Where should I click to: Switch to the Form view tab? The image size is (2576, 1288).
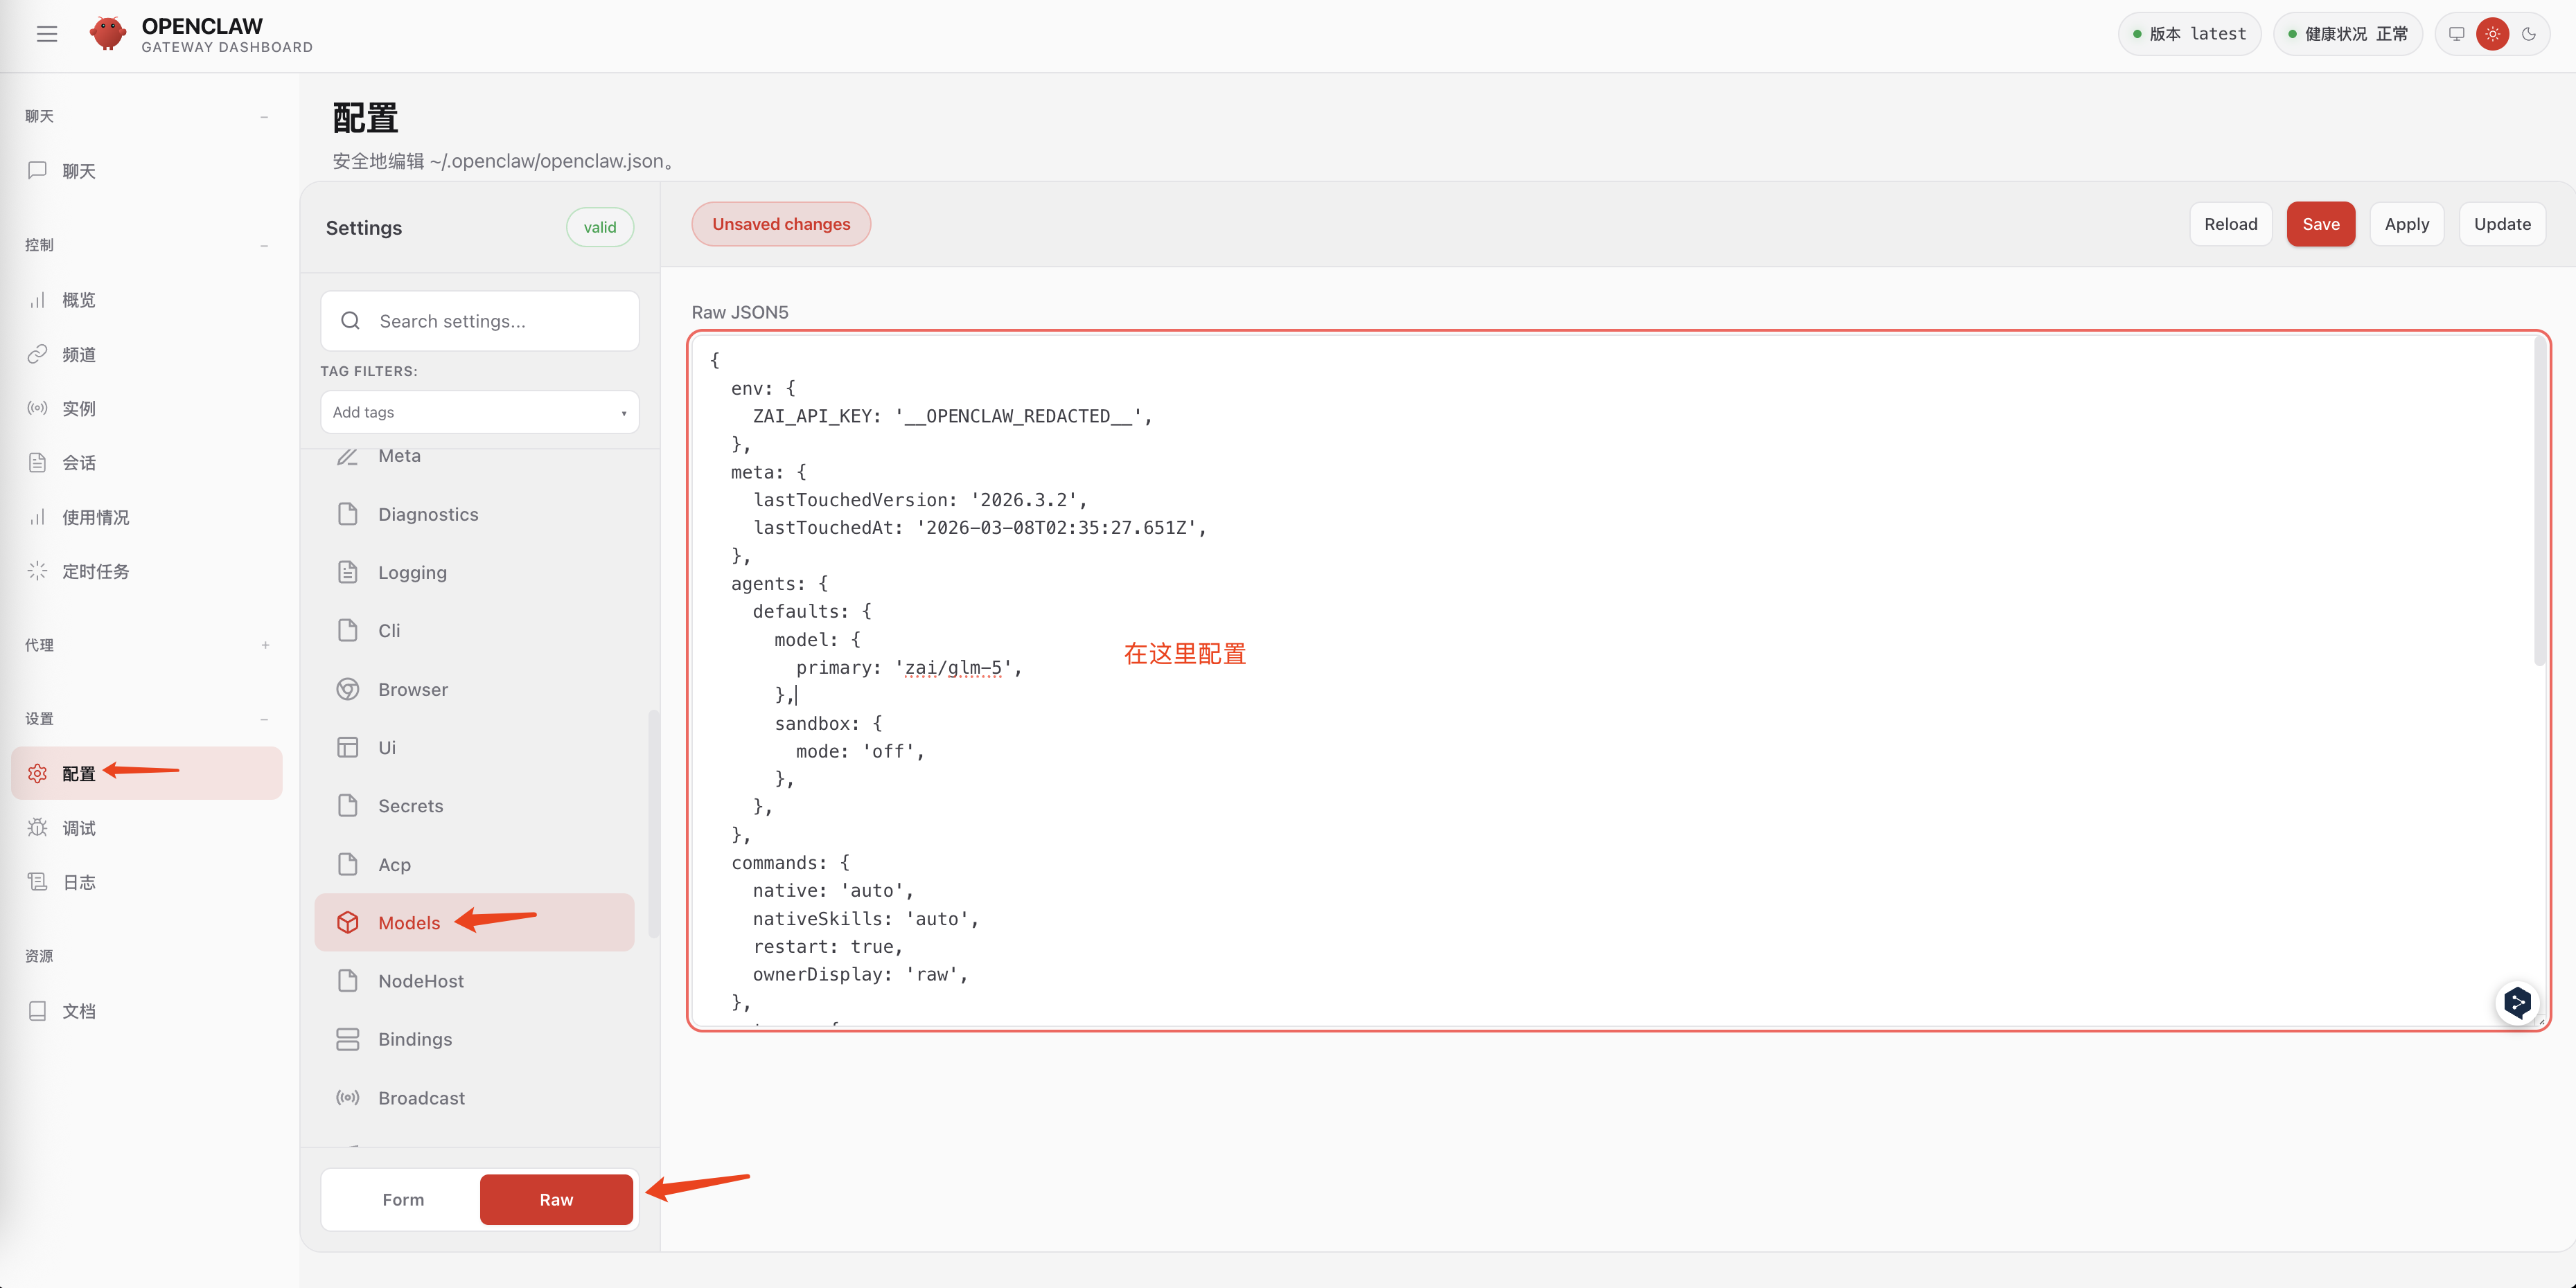(x=403, y=1199)
